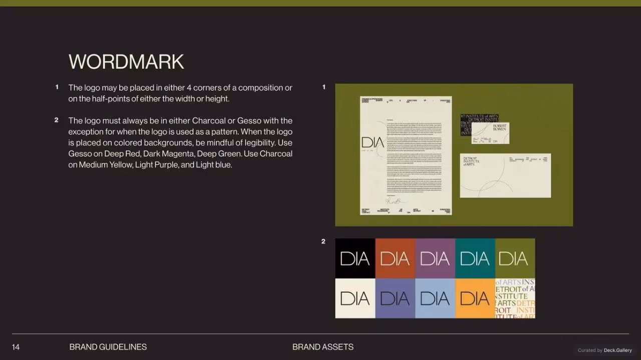The image size is (641, 360).
Task: Click the WORDMARK heading
Action: tap(126, 62)
